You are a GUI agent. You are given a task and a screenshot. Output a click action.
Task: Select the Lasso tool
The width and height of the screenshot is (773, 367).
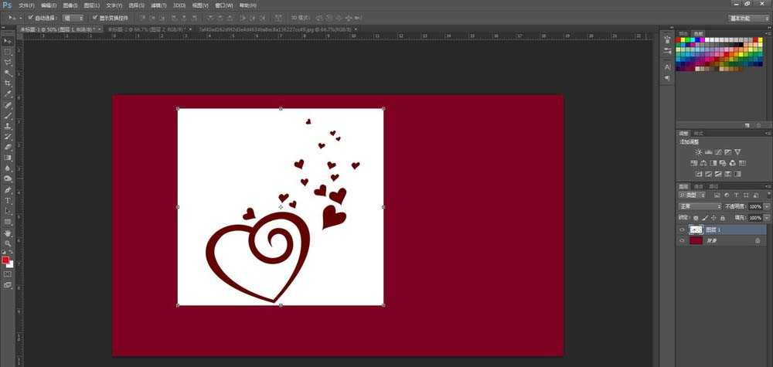coord(8,62)
